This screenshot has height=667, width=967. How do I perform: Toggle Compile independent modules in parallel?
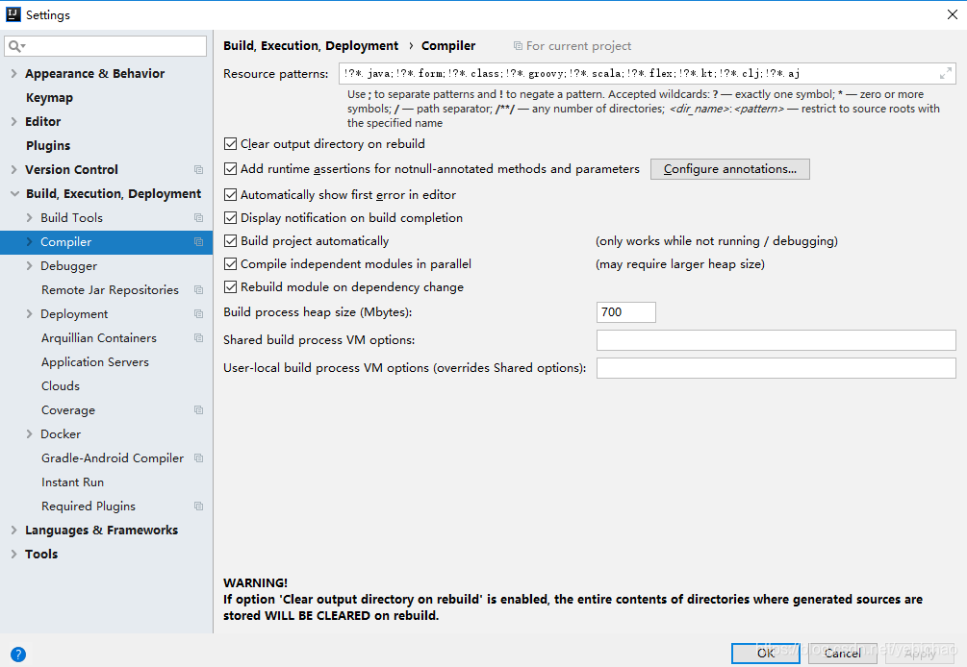click(231, 264)
